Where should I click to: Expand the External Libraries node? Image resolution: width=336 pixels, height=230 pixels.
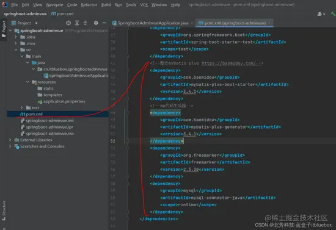coord(10,140)
